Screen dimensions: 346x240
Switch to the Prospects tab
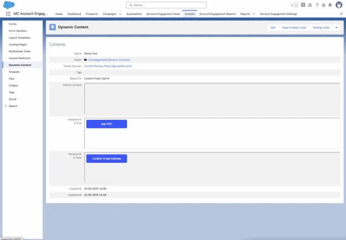point(91,14)
